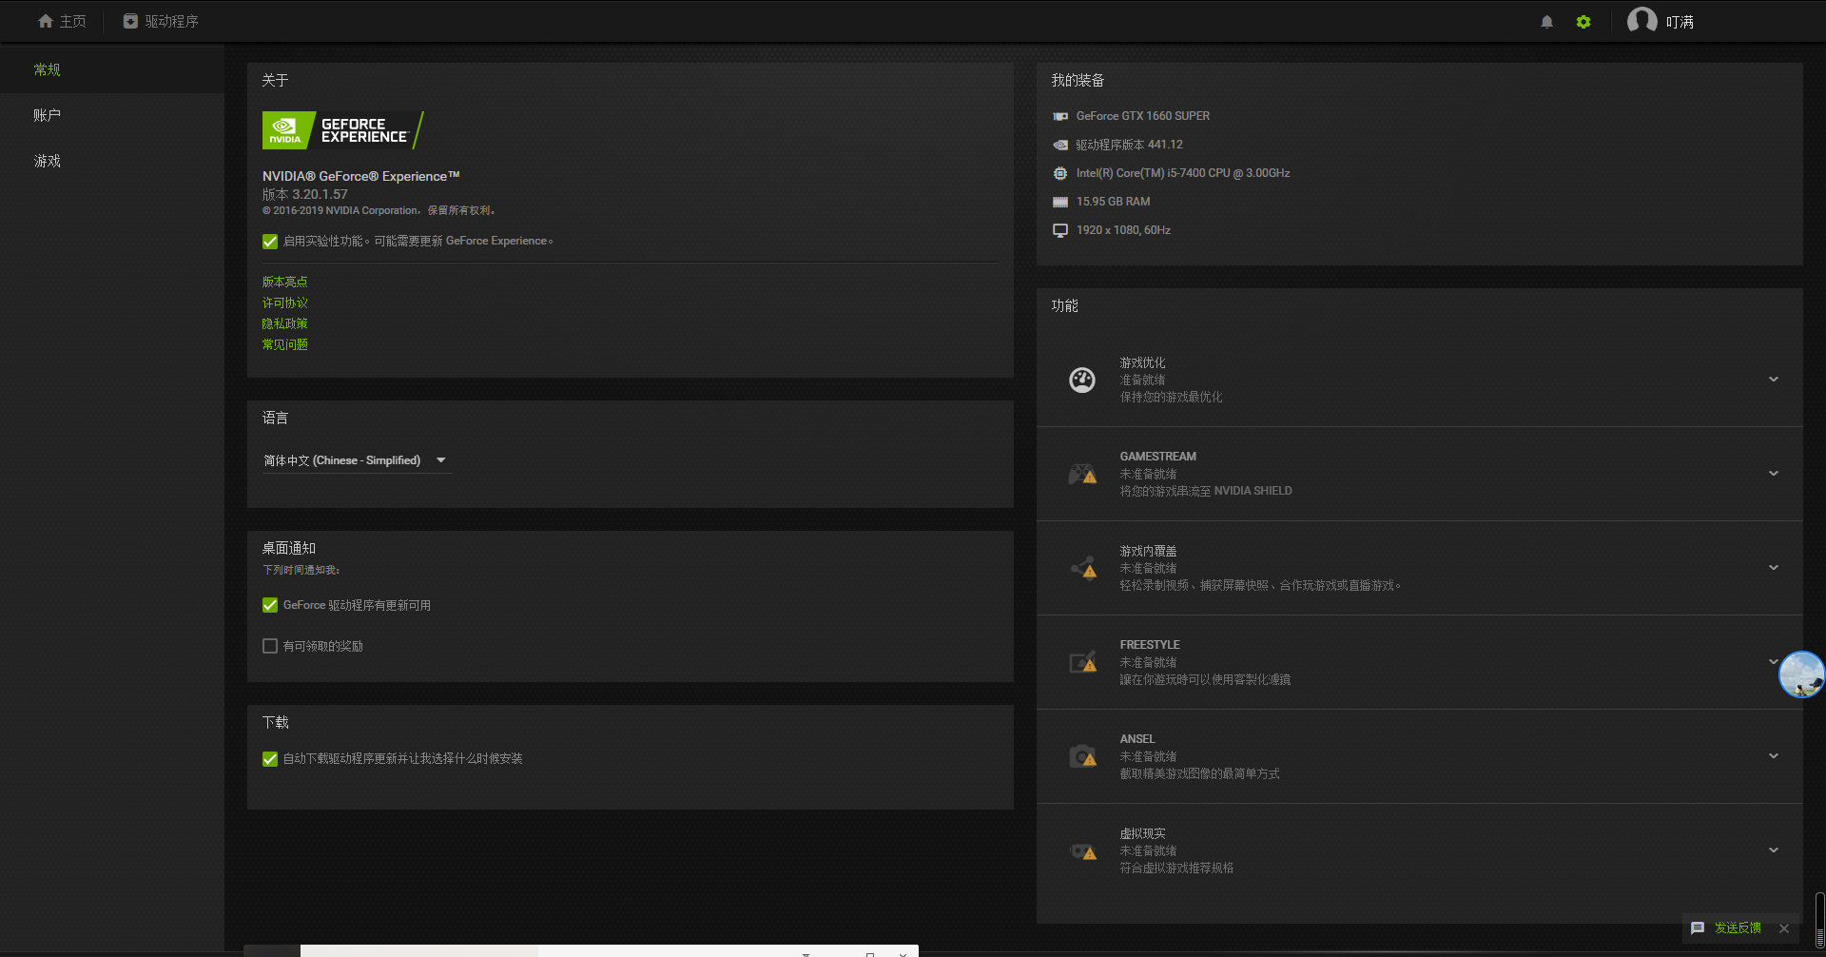Click the graphics card icon beside GTX 1660 SUPER
This screenshot has height=957, width=1826.
pyautogui.click(x=1060, y=116)
